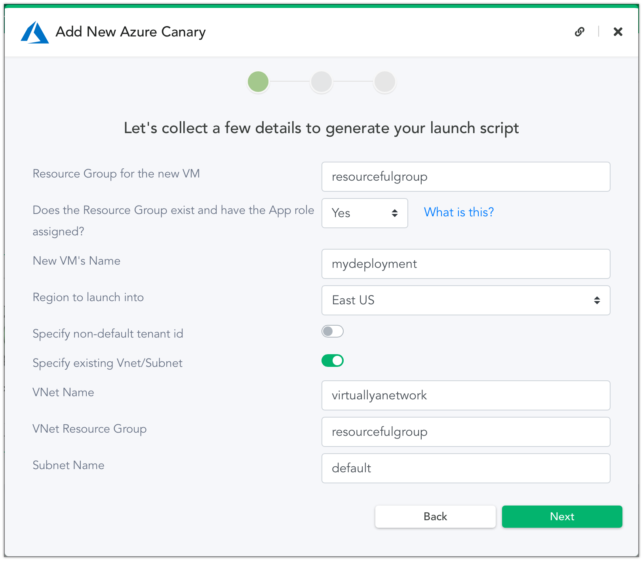Viewport: 643px width, 561px height.
Task: Edit the New VM's Name field
Action: [x=466, y=264]
